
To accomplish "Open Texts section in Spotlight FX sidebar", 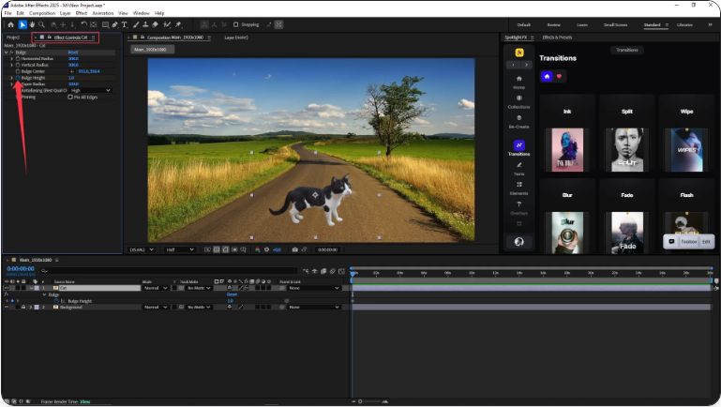I will point(518,169).
